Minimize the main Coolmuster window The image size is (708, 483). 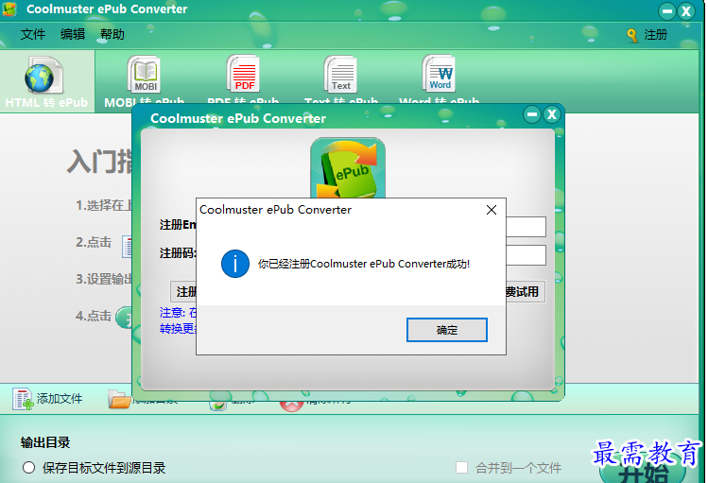[667, 11]
